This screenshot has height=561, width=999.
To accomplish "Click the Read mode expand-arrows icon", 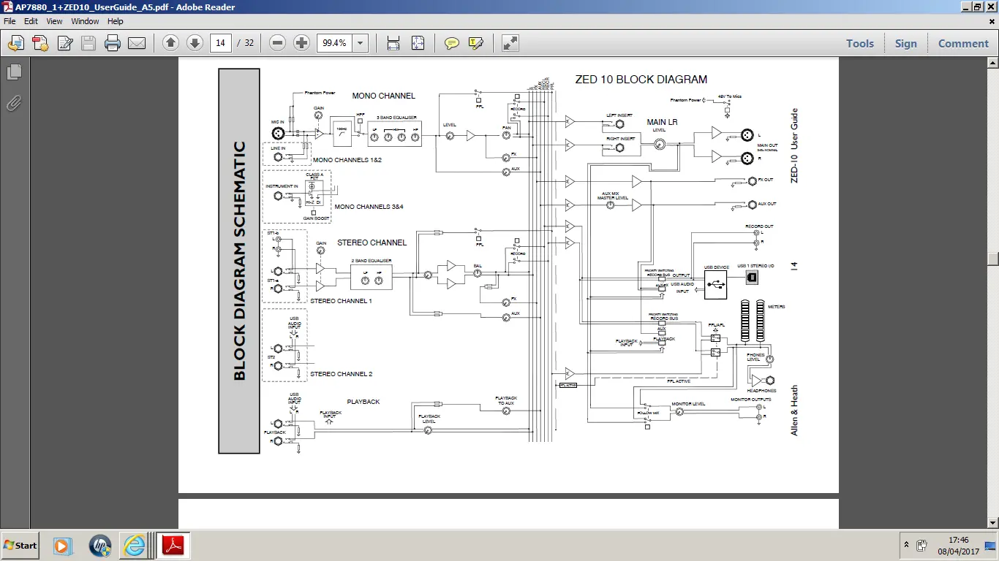I will tap(510, 43).
